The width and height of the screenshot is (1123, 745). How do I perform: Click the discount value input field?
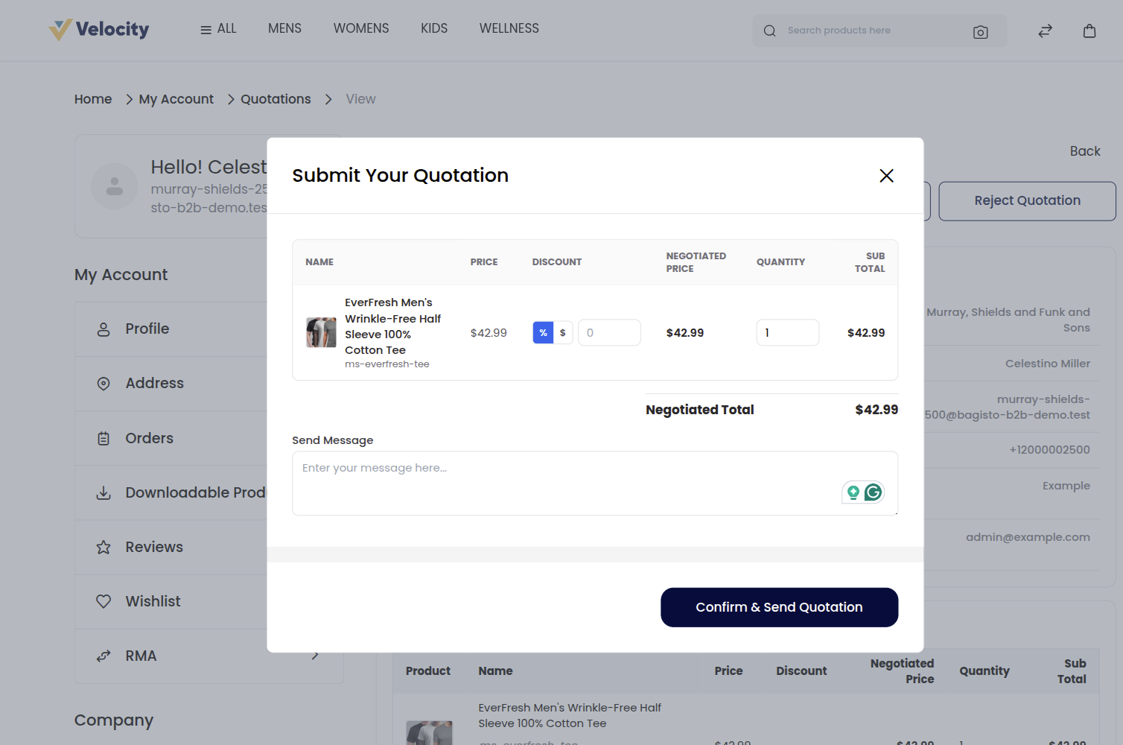coord(609,332)
